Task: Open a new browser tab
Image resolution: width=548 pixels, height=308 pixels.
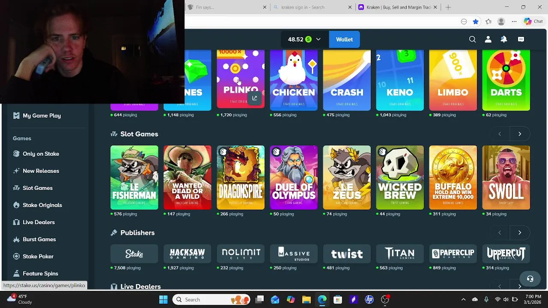Action: [448, 7]
